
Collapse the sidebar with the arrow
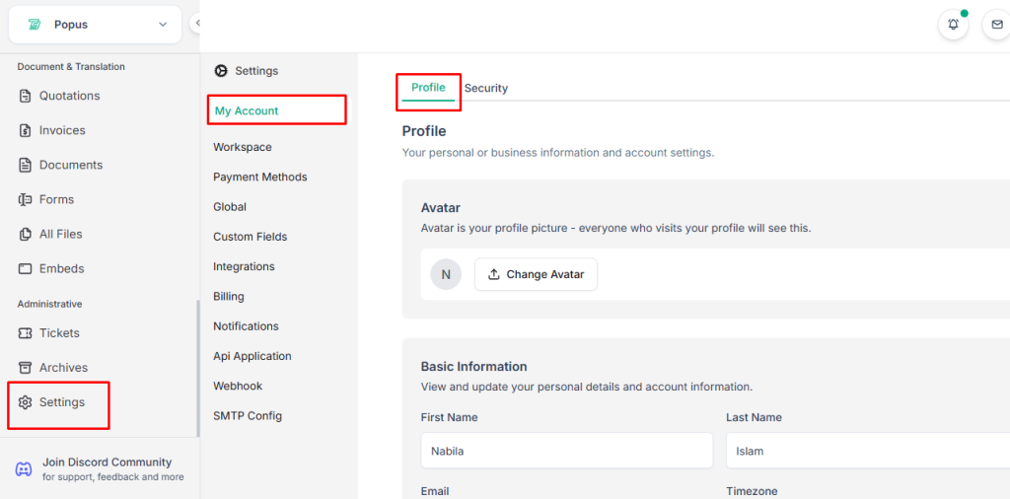pos(197,23)
